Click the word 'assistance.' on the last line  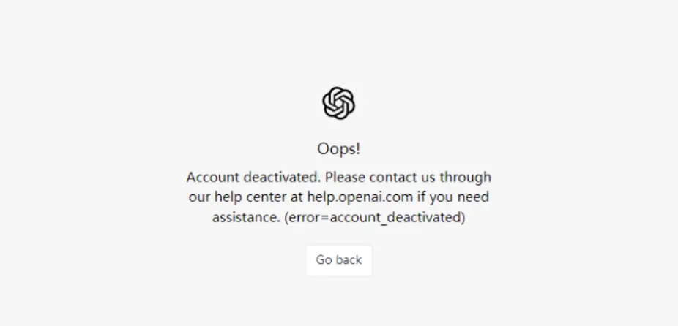pyautogui.click(x=246, y=217)
